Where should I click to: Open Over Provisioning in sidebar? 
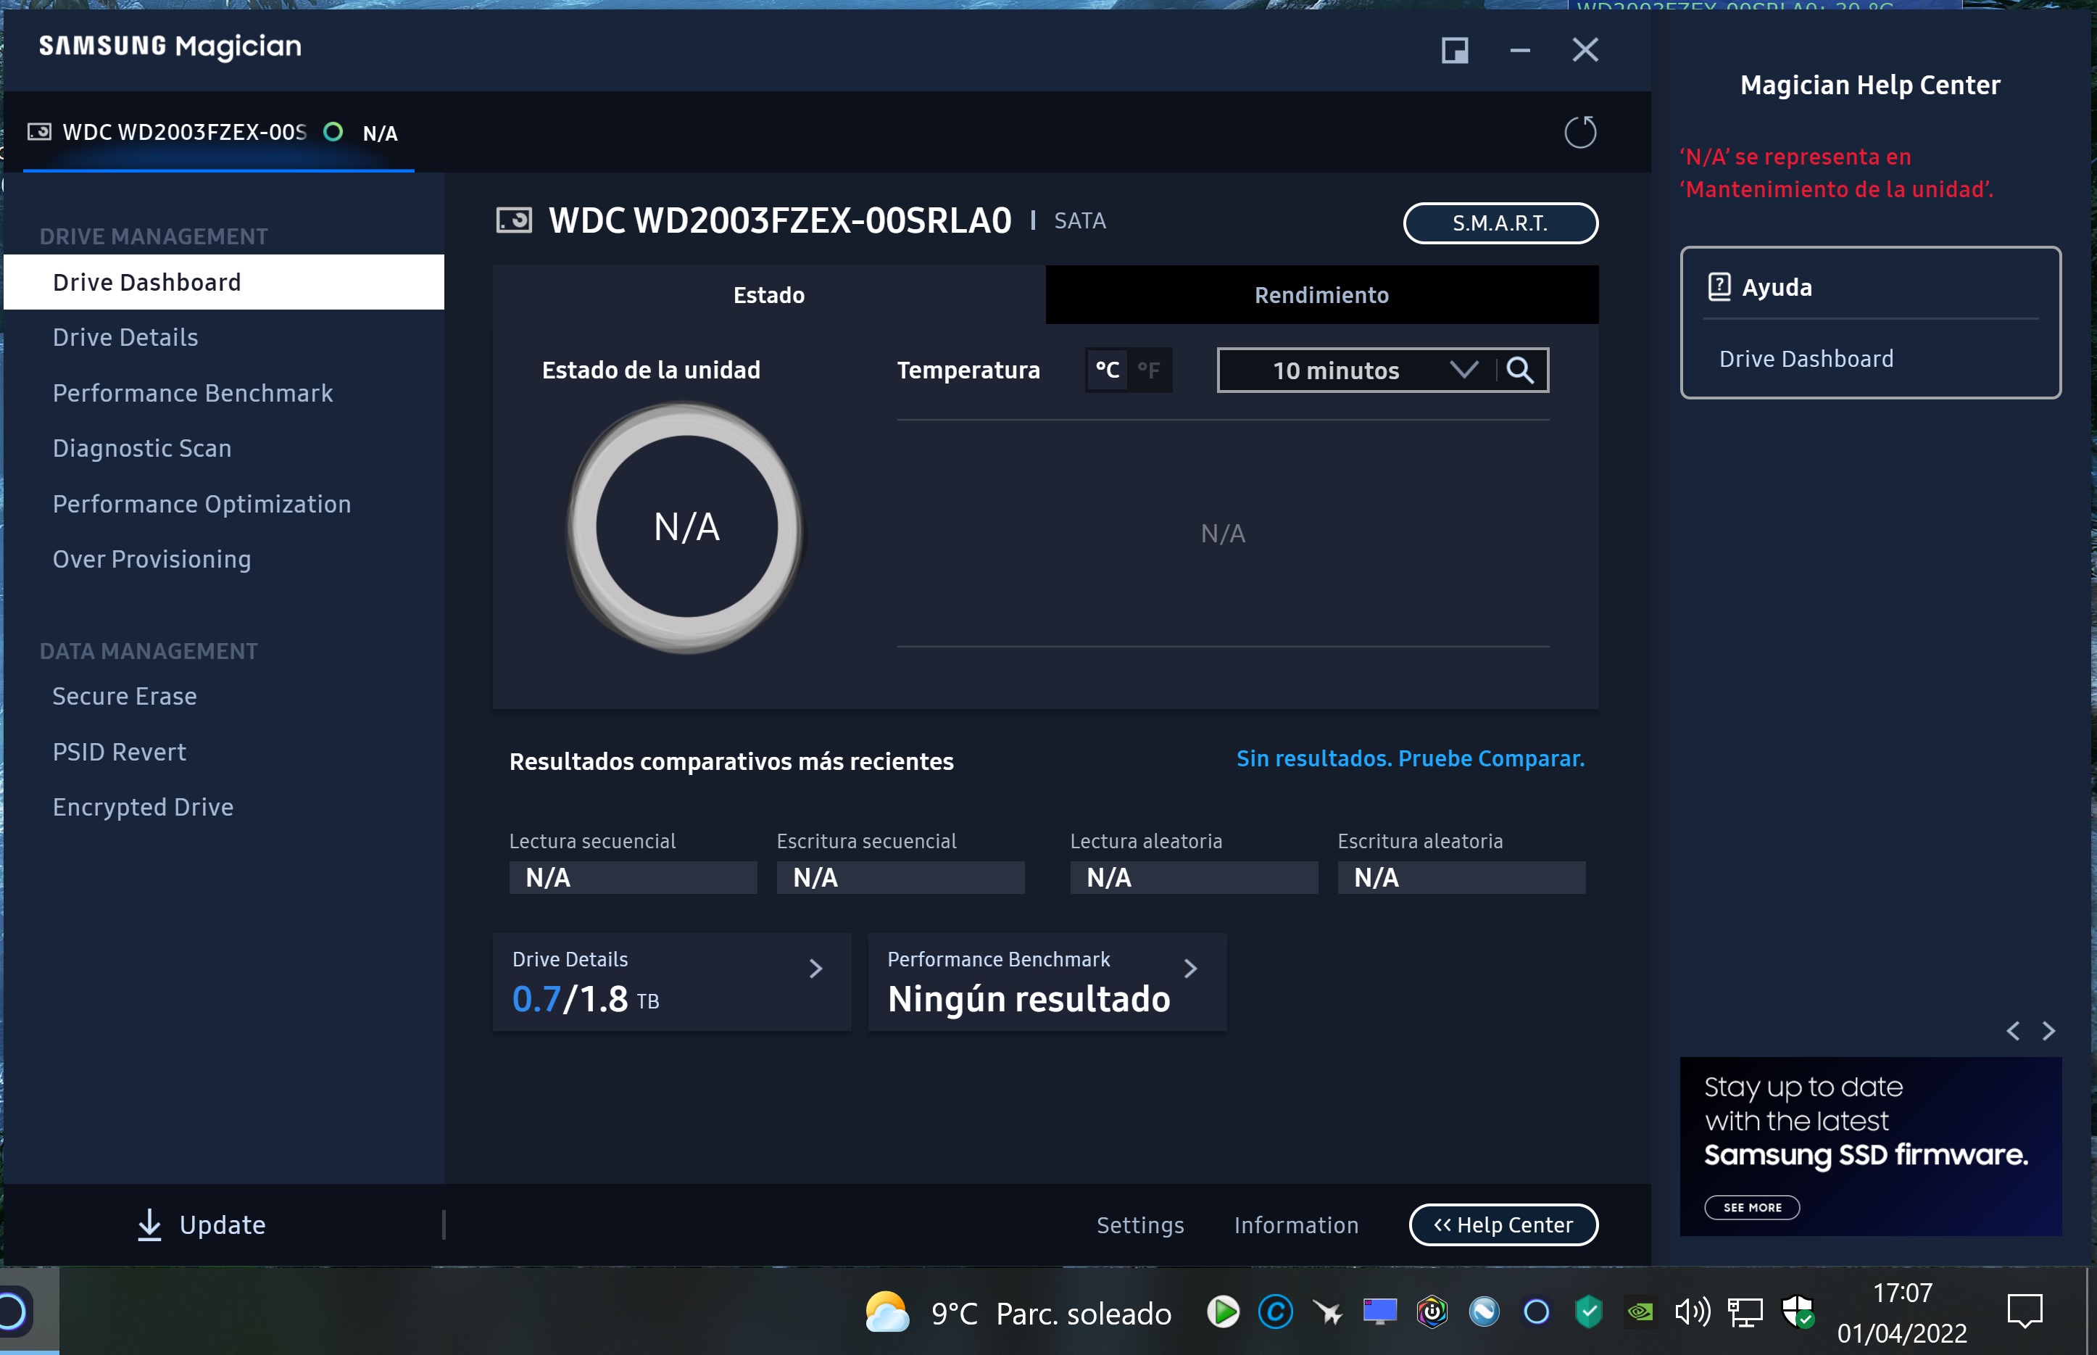151,560
